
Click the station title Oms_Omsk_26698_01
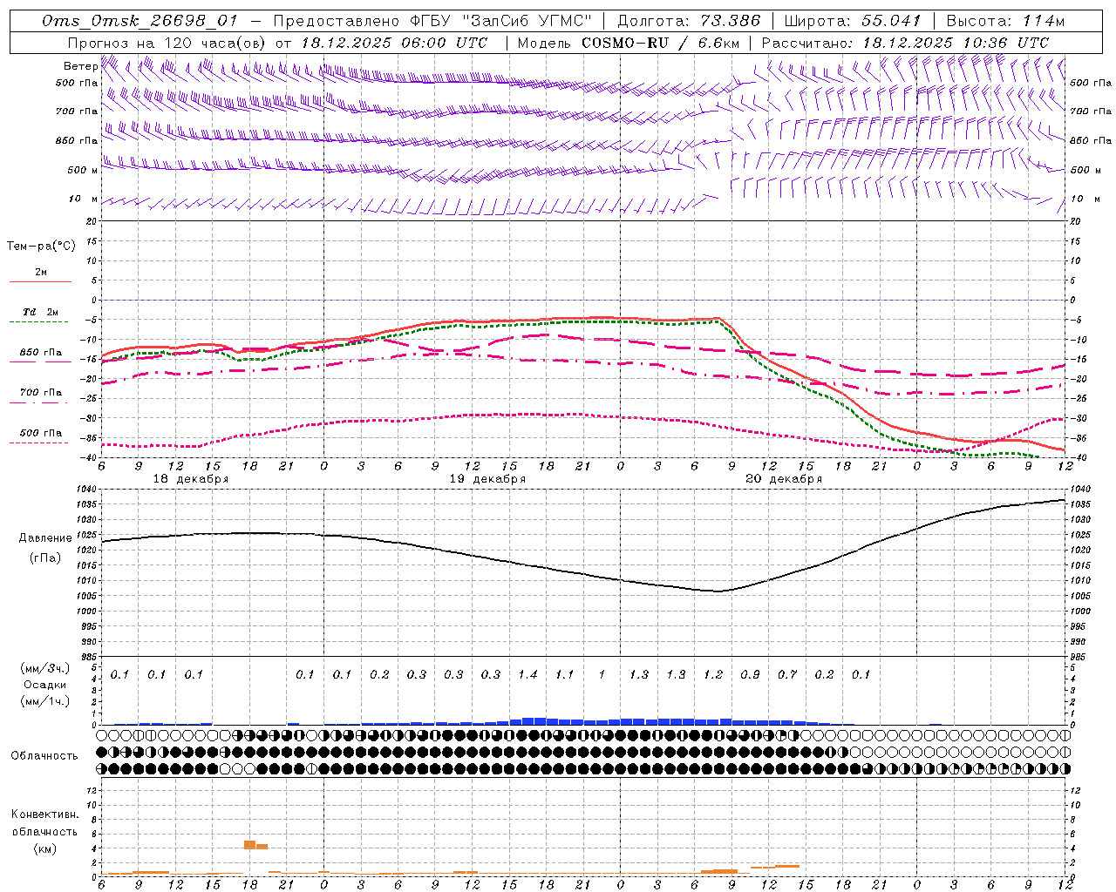[139, 21]
